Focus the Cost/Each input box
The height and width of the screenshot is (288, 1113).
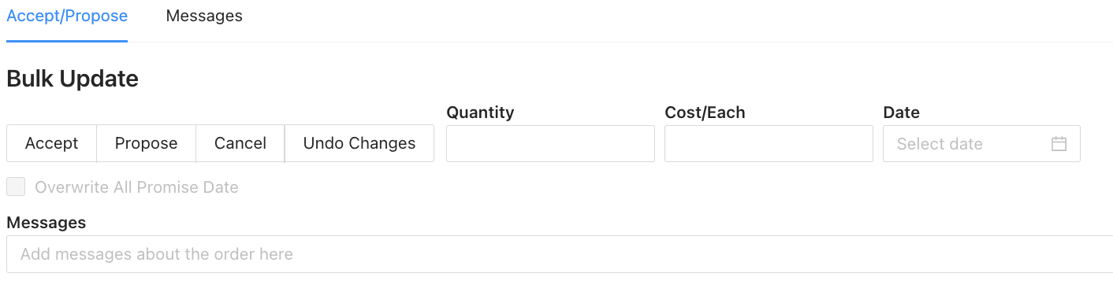point(769,143)
